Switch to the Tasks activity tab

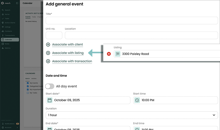34,17
